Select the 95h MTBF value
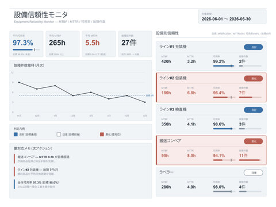The height and width of the screenshot is (207, 276). tap(165, 156)
